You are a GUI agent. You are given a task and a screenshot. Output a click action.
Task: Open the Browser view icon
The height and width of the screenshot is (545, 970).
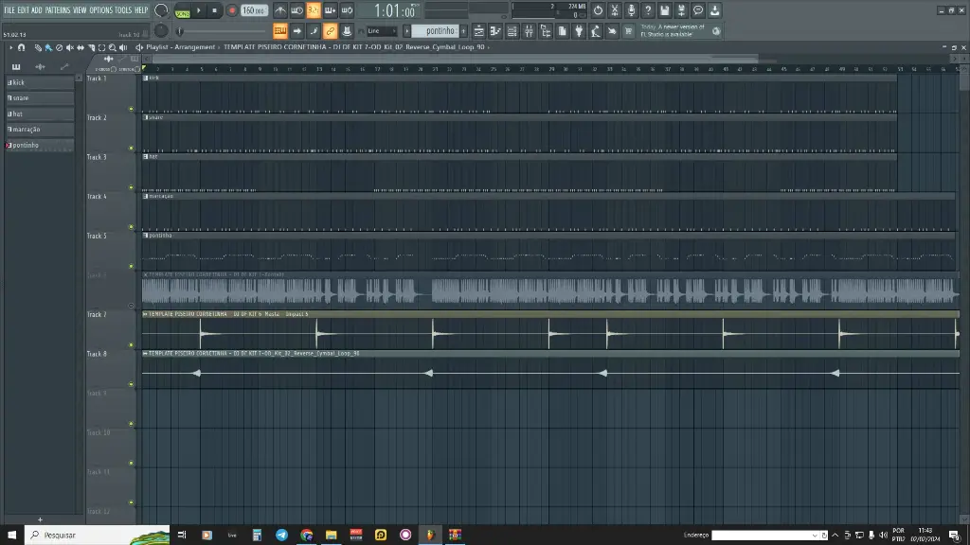tap(546, 31)
